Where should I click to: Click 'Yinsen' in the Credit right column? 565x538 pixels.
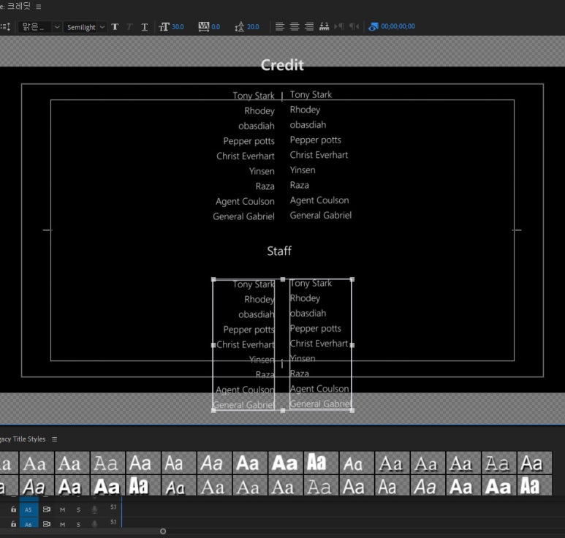pos(303,170)
